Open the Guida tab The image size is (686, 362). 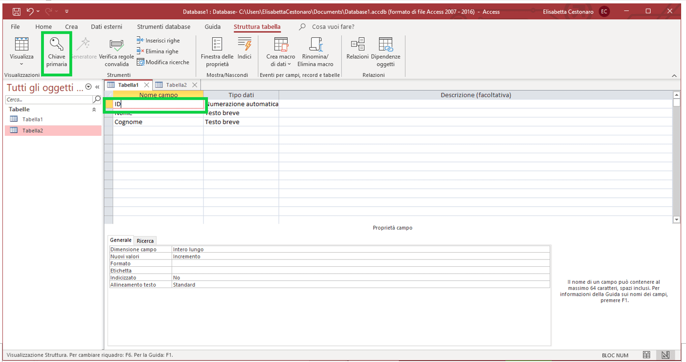coord(212,27)
